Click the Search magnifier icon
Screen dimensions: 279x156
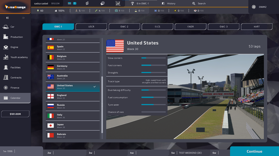point(194,3)
